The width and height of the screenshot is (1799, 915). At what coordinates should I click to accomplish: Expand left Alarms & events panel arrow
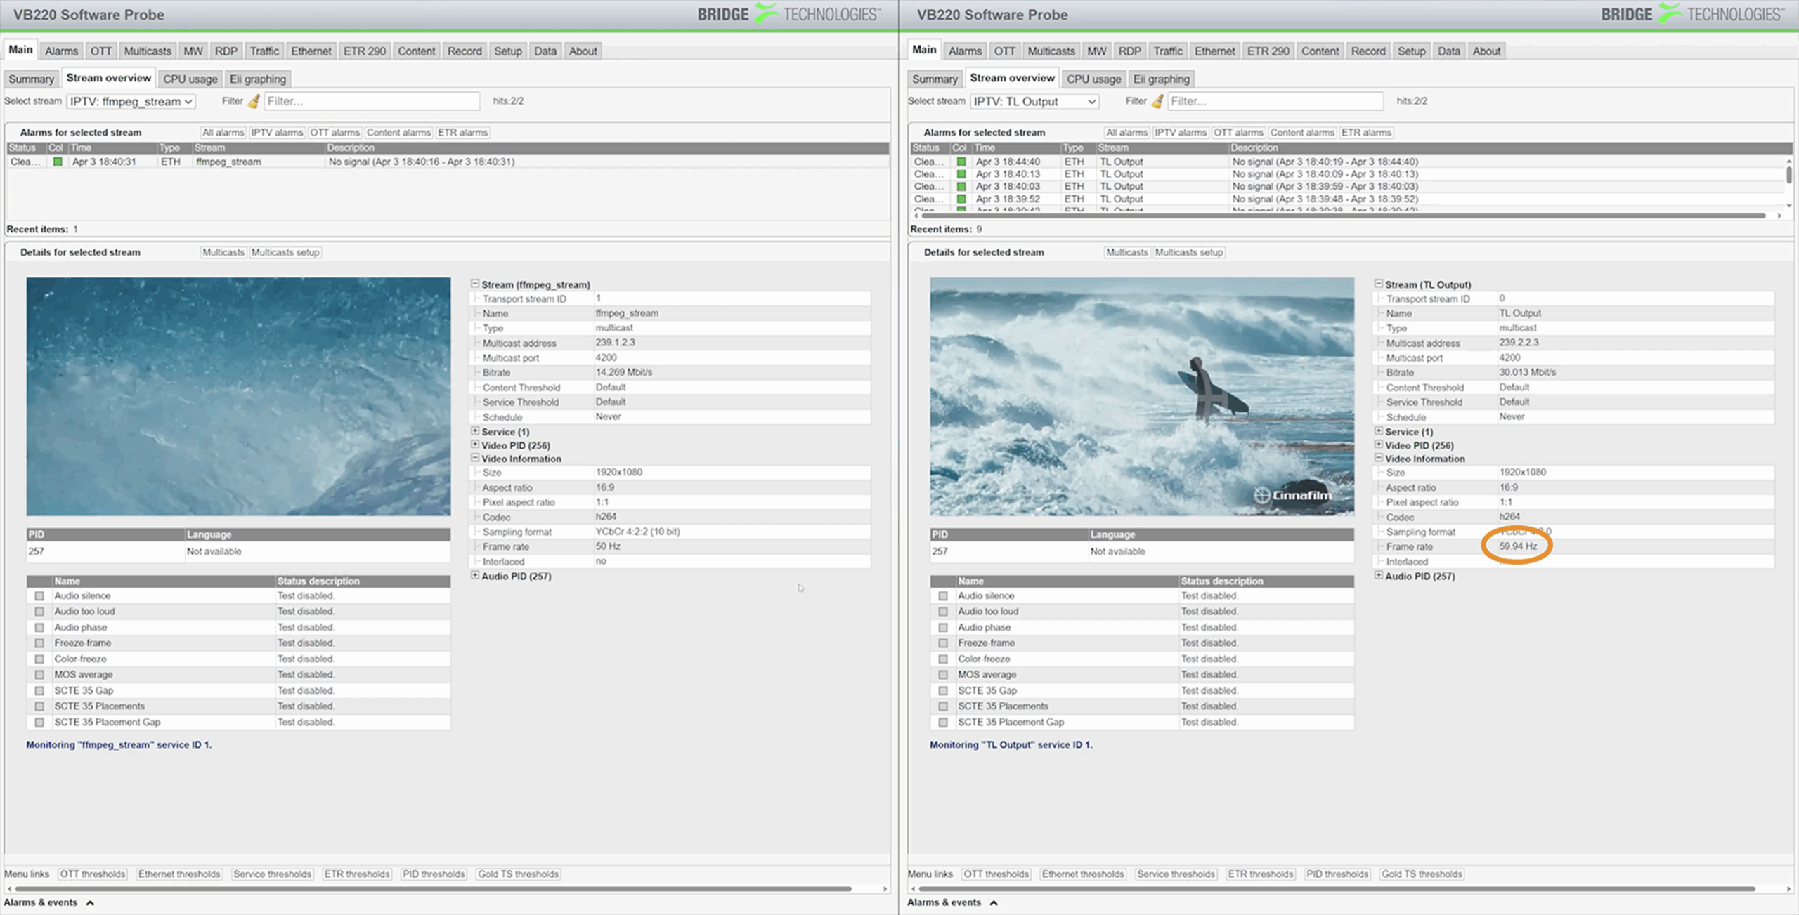point(90,903)
